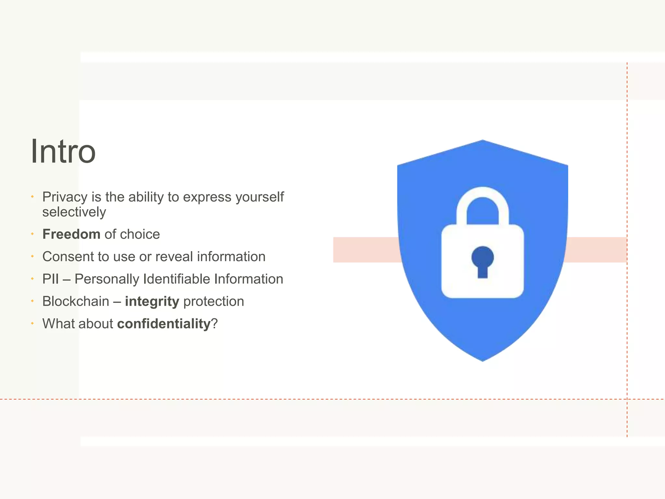Select the bold word Freedom

(x=71, y=234)
